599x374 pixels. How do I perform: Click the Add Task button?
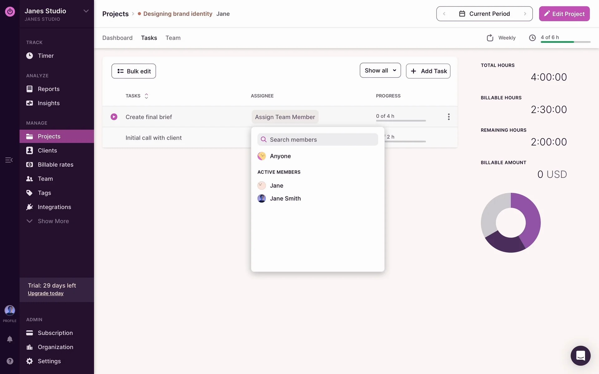(428, 71)
